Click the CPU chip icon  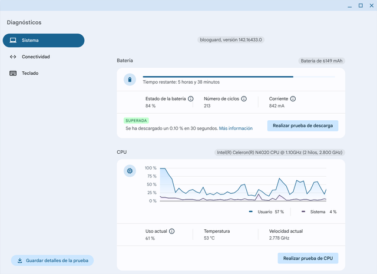pyautogui.click(x=130, y=171)
